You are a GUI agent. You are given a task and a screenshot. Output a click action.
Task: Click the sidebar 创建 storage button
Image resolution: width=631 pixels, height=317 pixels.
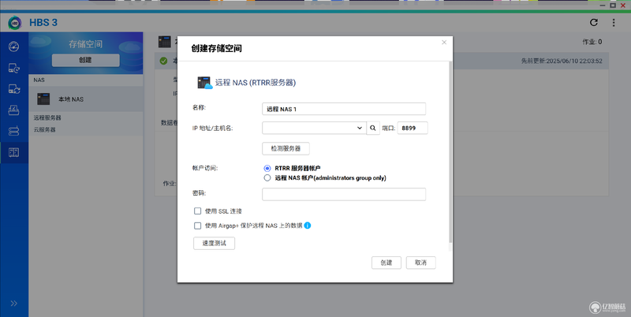(86, 60)
